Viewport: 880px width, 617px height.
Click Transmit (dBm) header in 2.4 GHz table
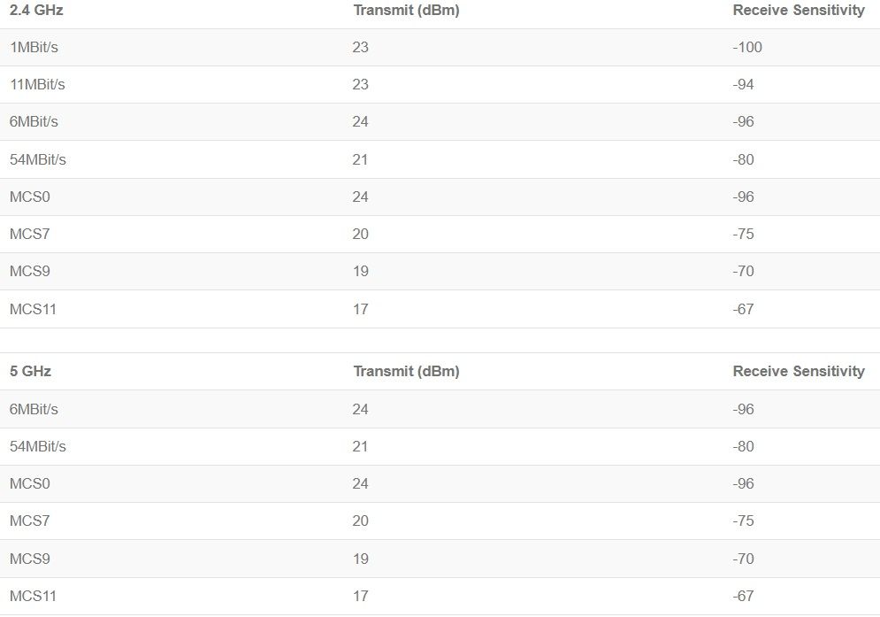[x=406, y=11]
